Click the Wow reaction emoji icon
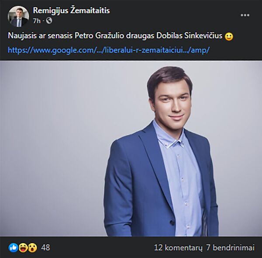Screen dimensions: 262x258 (x=32, y=248)
